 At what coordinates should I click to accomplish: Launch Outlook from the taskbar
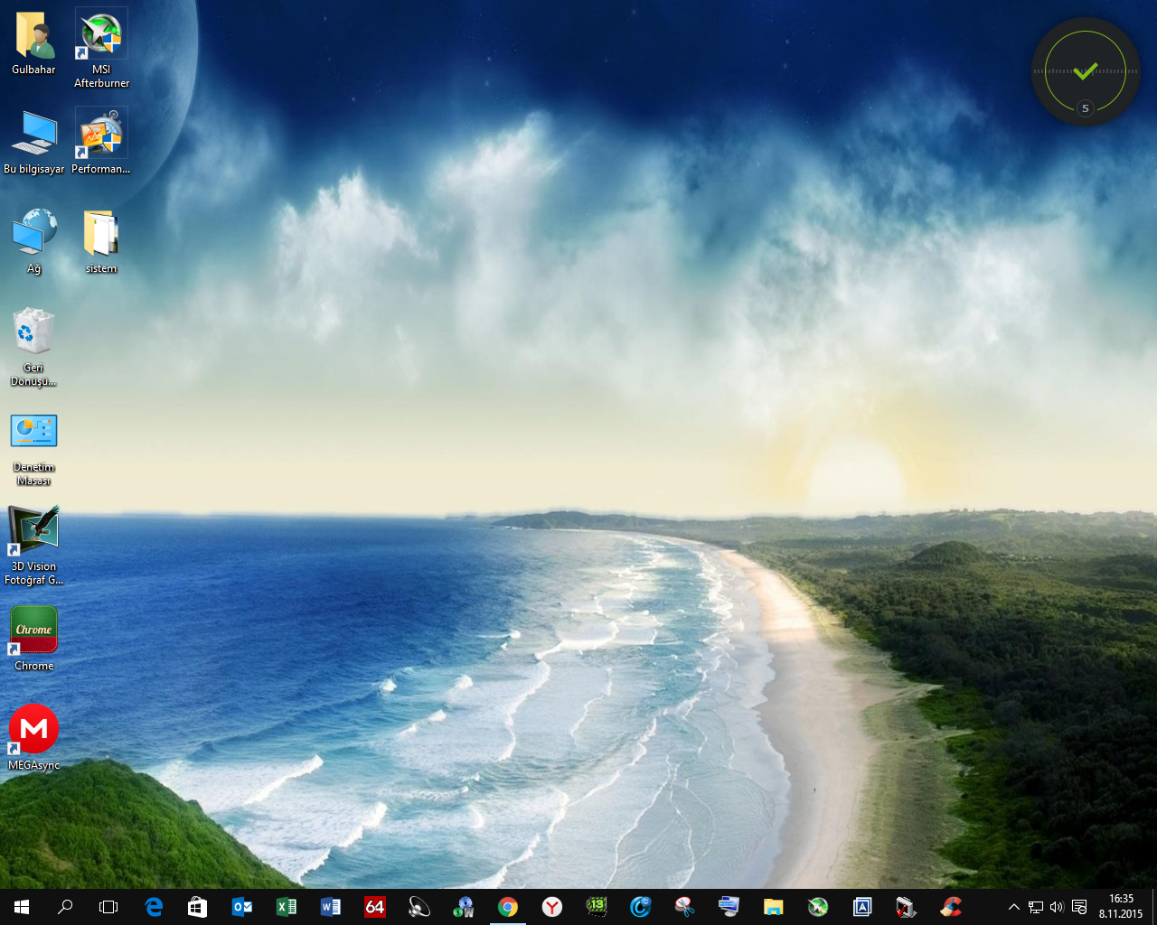click(241, 907)
